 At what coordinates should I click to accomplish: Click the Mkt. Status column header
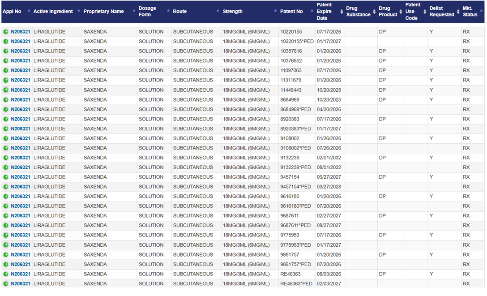(470, 12)
